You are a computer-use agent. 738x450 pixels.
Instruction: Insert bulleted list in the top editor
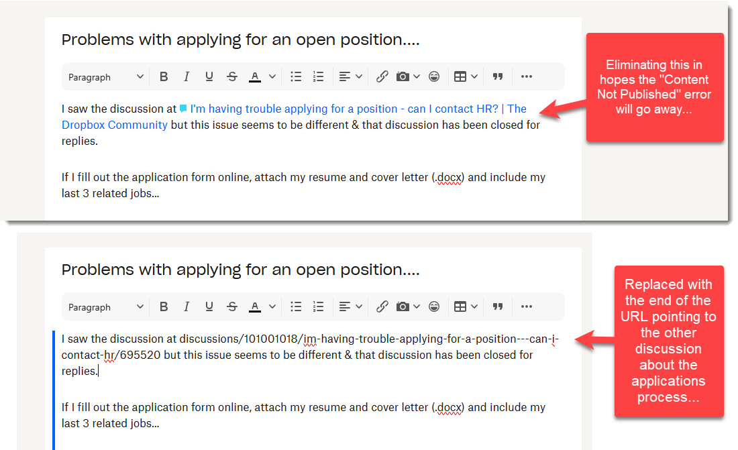click(x=296, y=77)
